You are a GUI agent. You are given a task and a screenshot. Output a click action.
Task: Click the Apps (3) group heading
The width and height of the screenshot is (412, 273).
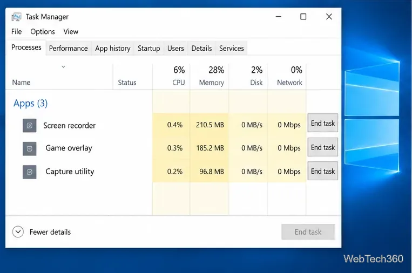click(30, 104)
